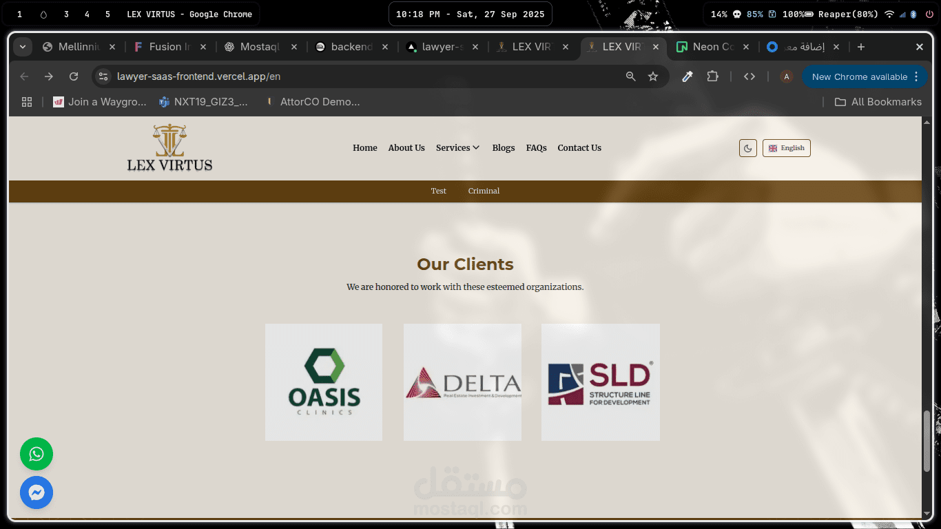
Task: Reload the current page
Action: [74, 76]
